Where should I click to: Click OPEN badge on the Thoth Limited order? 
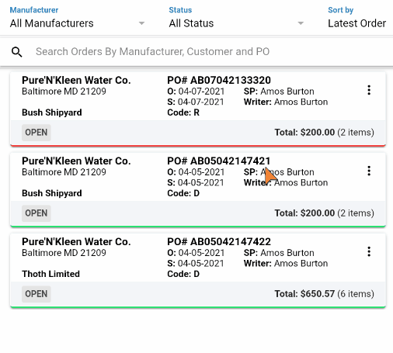37,294
